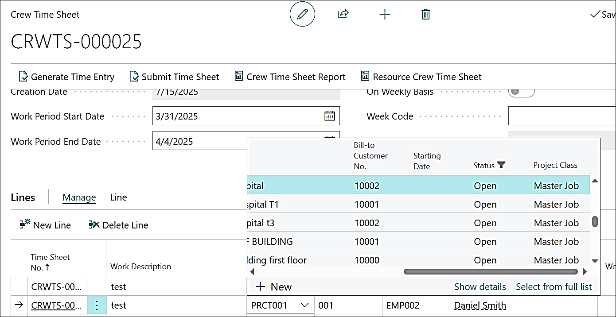Switch to the Line tab in Lines
The image size is (616, 317).
[x=118, y=197]
